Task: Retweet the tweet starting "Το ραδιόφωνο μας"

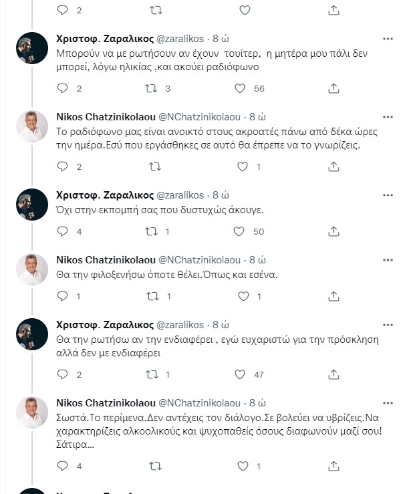Action: 151,166
